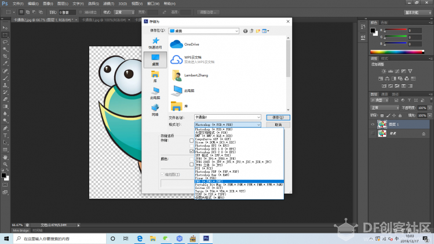Select the Clone Stamp tool

coord(5,85)
